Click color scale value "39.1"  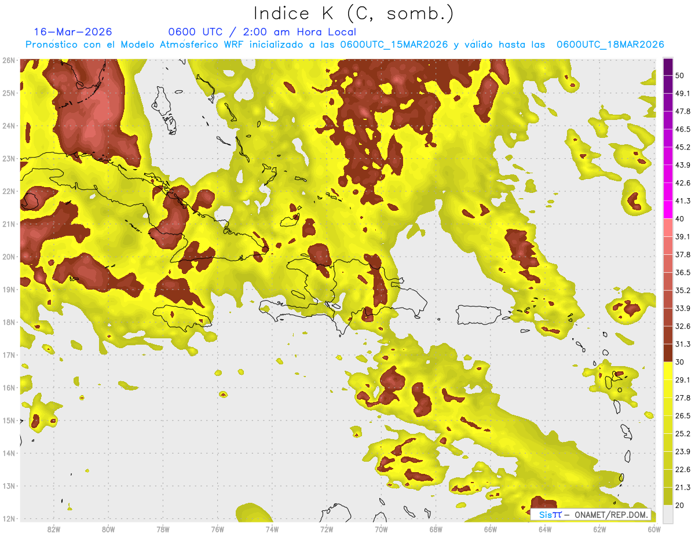pos(683,236)
